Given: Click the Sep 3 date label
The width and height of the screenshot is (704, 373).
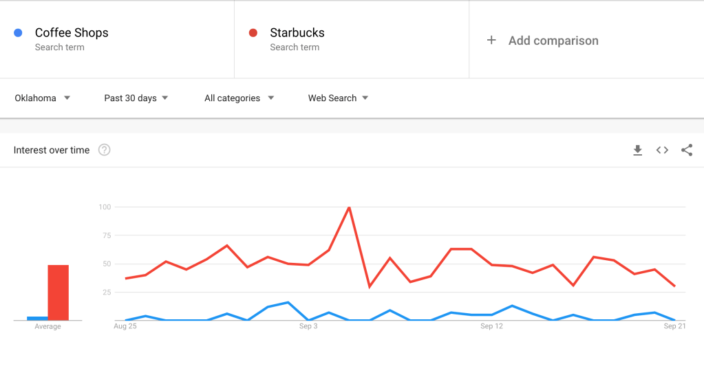Looking at the screenshot, I should pyautogui.click(x=308, y=326).
